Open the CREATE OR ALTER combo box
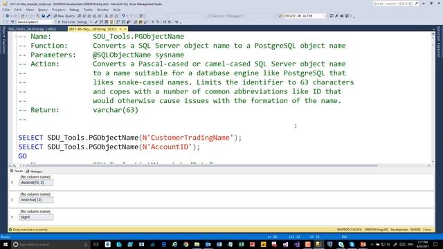 pos(305,16)
